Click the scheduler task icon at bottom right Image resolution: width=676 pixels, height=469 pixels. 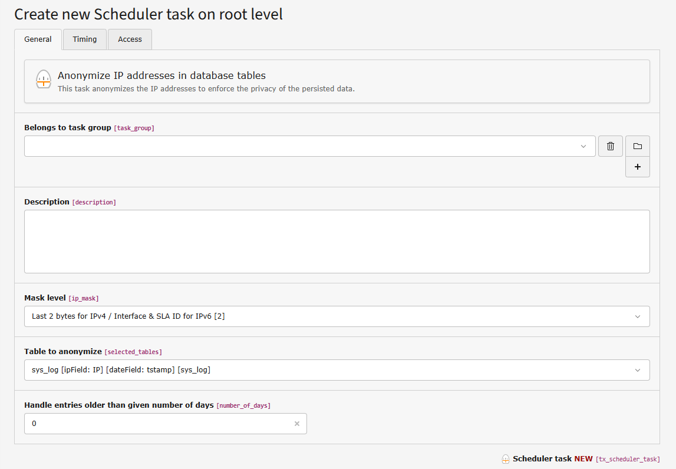point(506,458)
